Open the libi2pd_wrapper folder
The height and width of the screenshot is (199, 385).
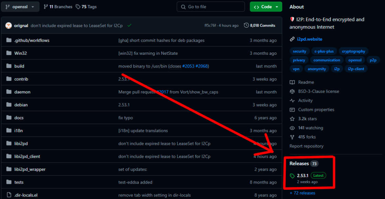pyautogui.click(x=30, y=169)
